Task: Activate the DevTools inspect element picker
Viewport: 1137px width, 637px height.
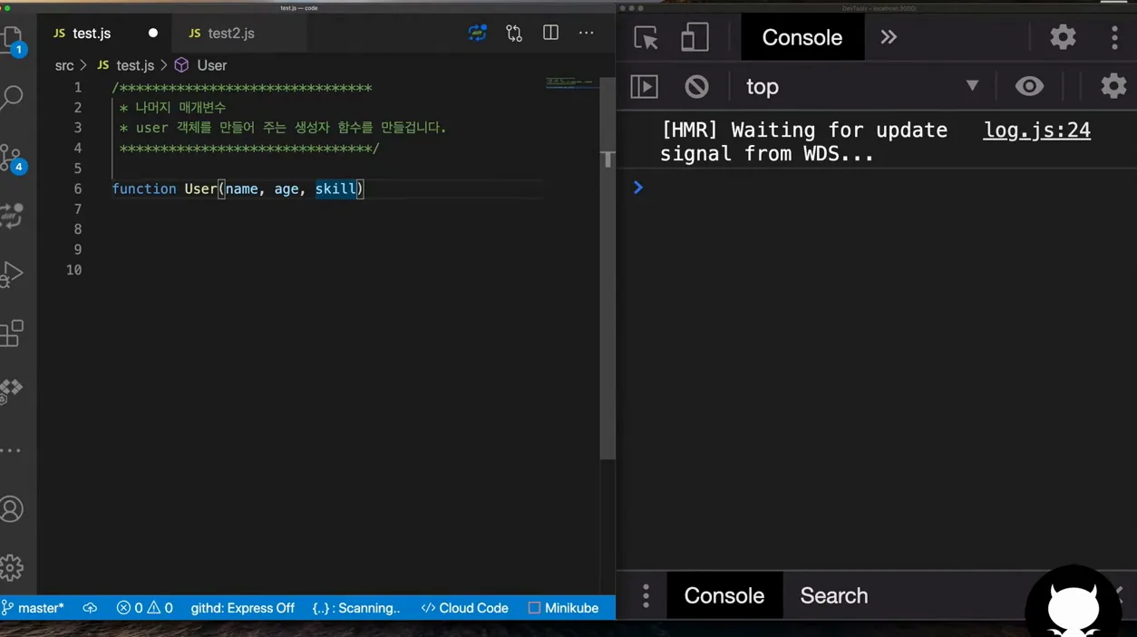Action: 646,37
